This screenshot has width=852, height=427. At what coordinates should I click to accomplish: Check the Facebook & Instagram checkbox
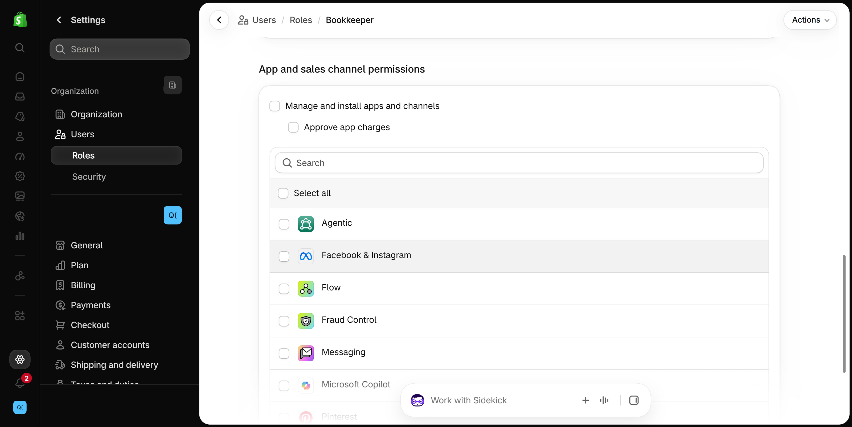point(284,256)
